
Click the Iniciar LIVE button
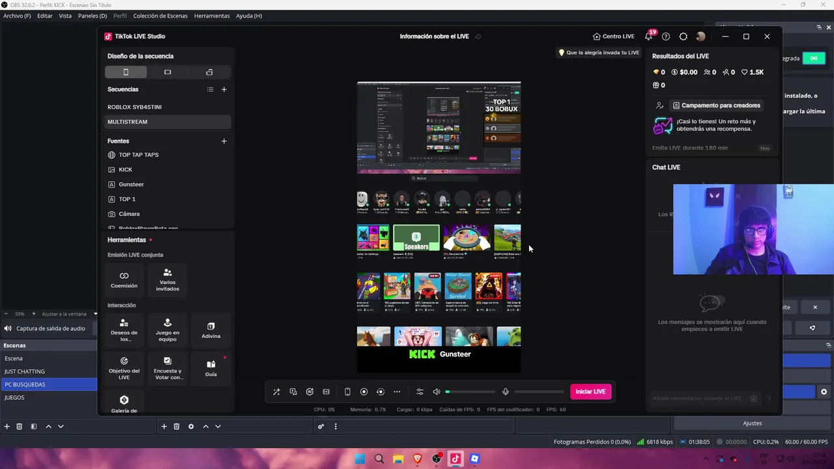point(590,391)
